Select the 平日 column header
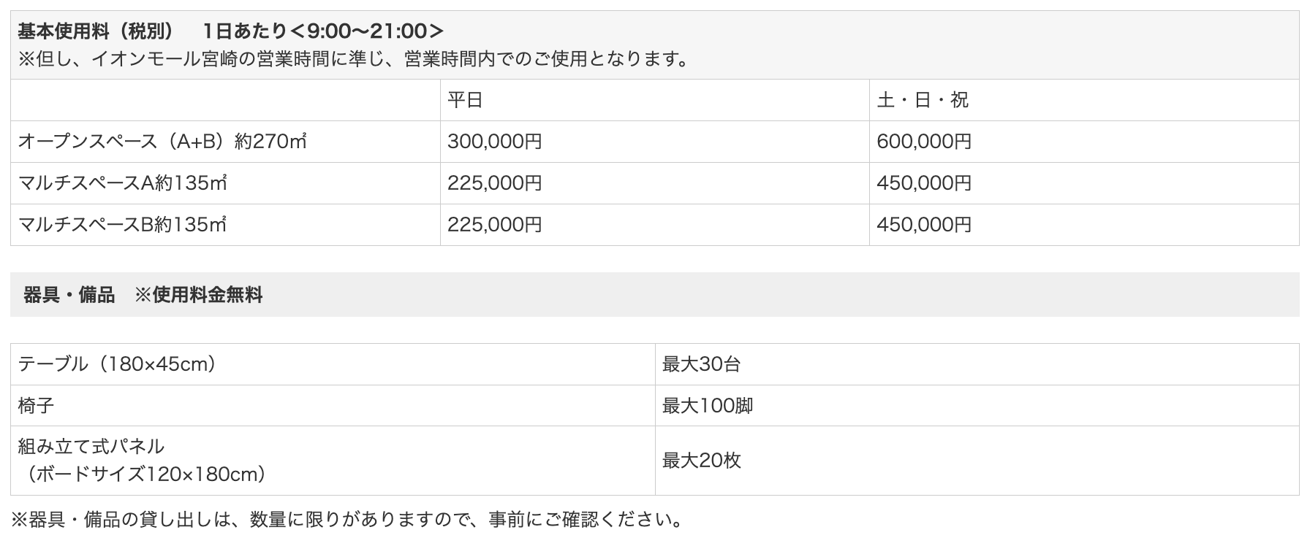This screenshot has width=1310, height=546. point(466,100)
